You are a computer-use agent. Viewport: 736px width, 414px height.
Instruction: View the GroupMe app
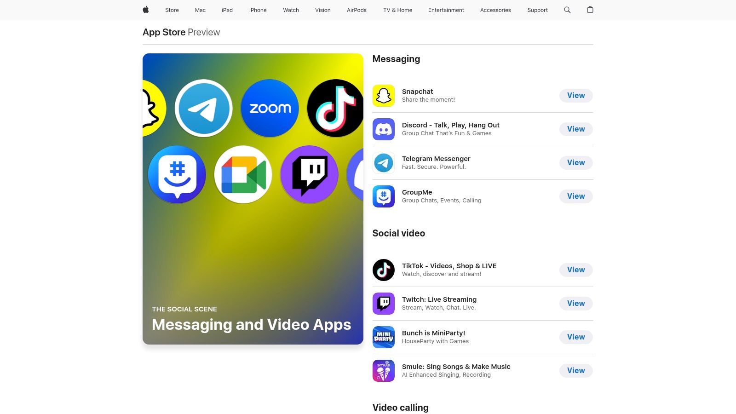pyautogui.click(x=576, y=196)
